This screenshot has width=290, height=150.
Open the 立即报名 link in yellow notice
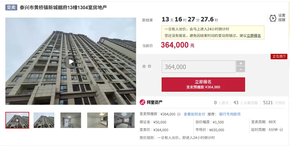click(254, 36)
